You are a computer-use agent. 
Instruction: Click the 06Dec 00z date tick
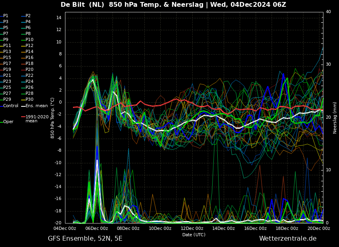click(x=97, y=229)
